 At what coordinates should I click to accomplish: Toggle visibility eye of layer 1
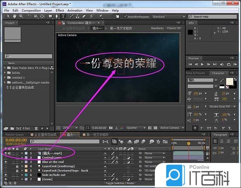click(x=5, y=153)
